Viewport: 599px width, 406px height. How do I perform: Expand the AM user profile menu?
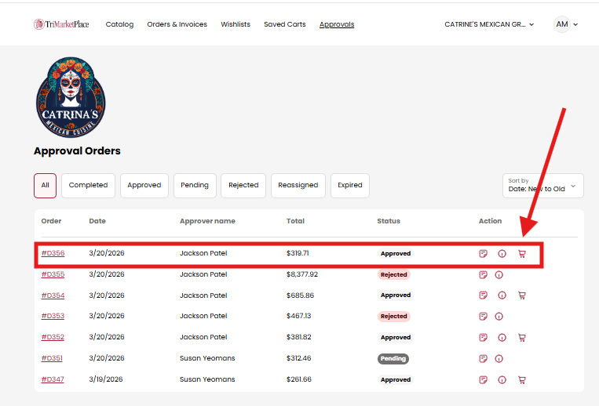click(566, 24)
